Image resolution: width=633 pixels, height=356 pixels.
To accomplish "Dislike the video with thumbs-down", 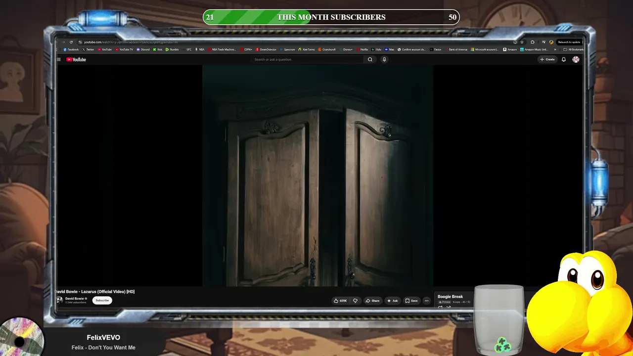I will click(x=355, y=301).
